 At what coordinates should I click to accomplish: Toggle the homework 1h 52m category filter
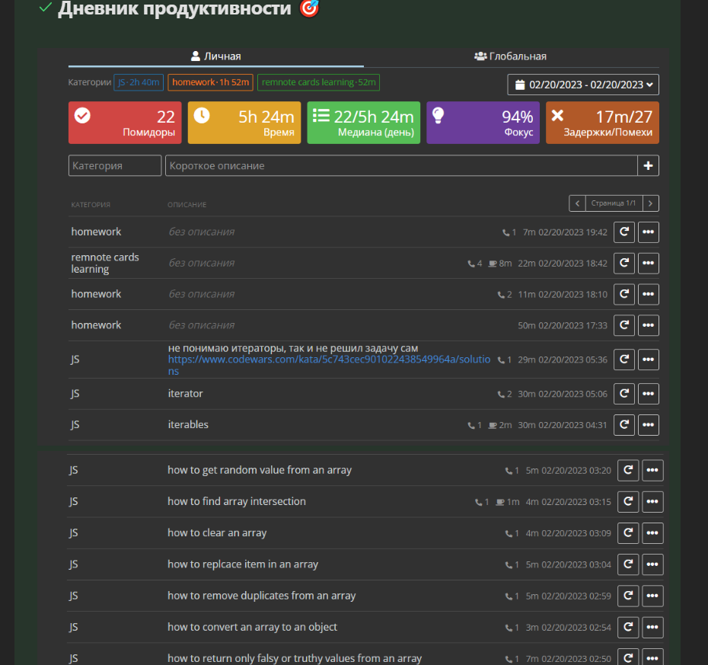[x=210, y=82]
